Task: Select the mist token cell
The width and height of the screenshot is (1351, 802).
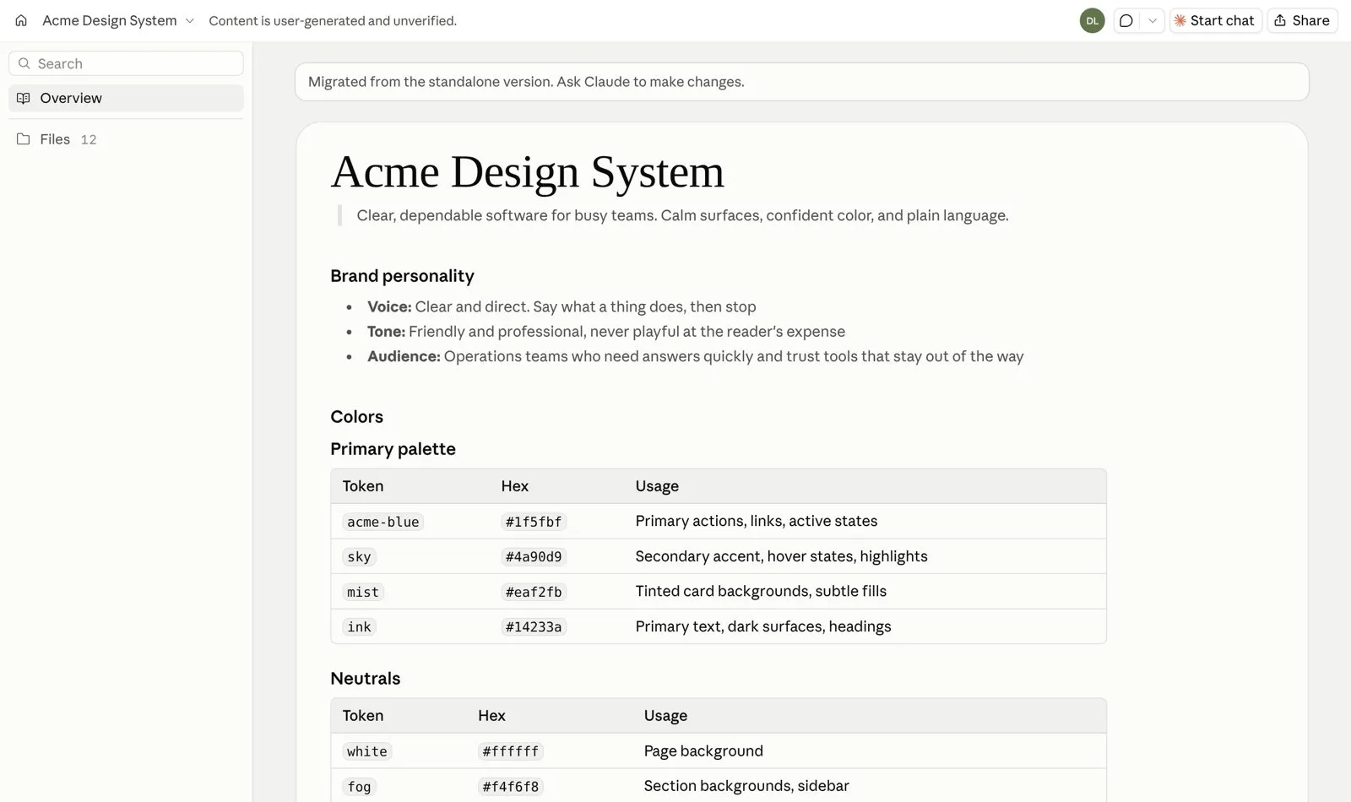Action: 363,592
